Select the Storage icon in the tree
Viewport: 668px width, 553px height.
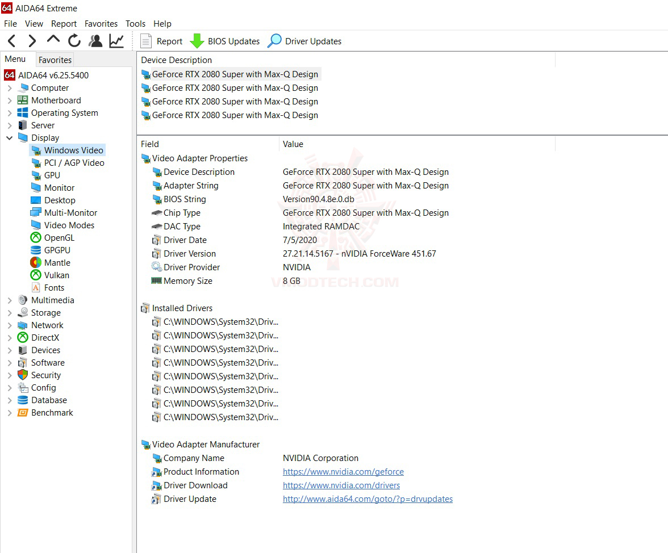(x=23, y=312)
